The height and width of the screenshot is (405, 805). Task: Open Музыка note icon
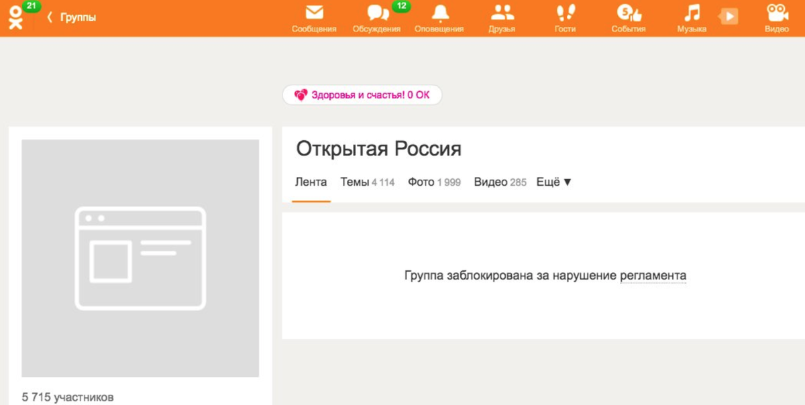692,12
